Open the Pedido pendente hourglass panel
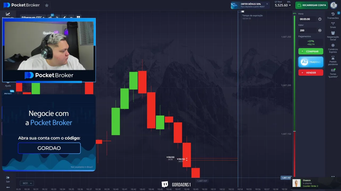The image size is (341, 191). pyautogui.click(x=333, y=61)
